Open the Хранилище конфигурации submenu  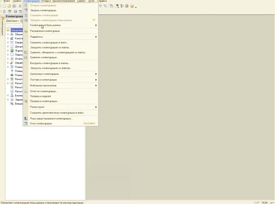[63, 74]
